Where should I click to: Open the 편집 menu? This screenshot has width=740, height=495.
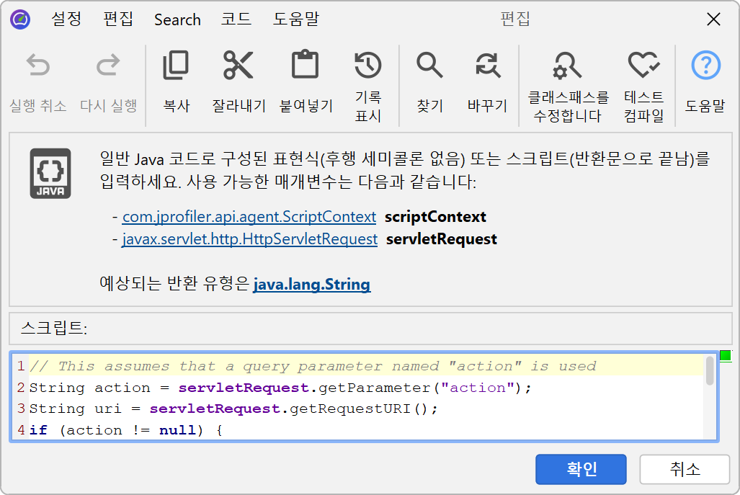118,19
